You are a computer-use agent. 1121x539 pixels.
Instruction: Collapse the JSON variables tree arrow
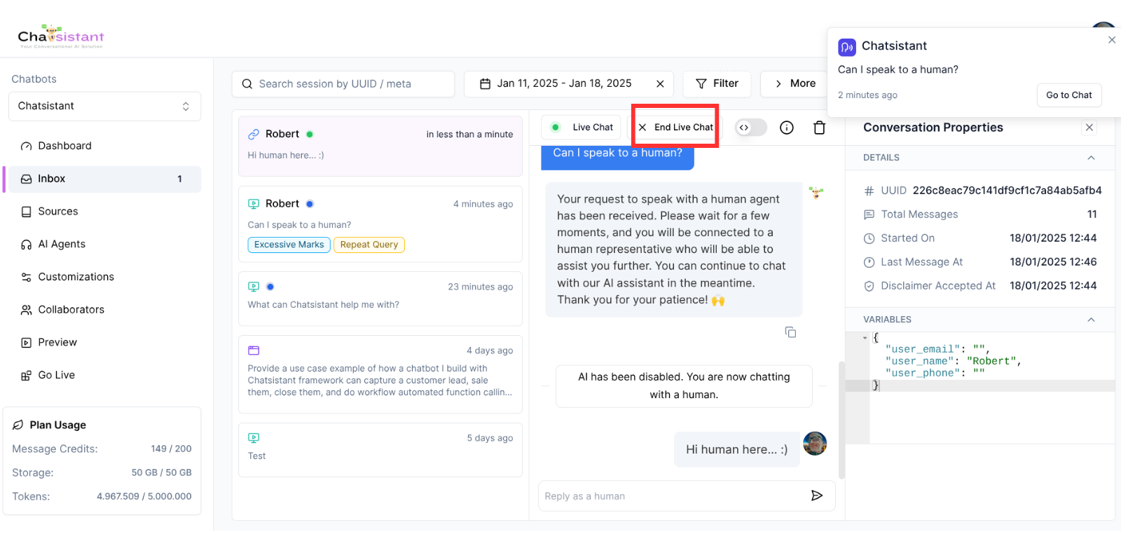click(865, 338)
